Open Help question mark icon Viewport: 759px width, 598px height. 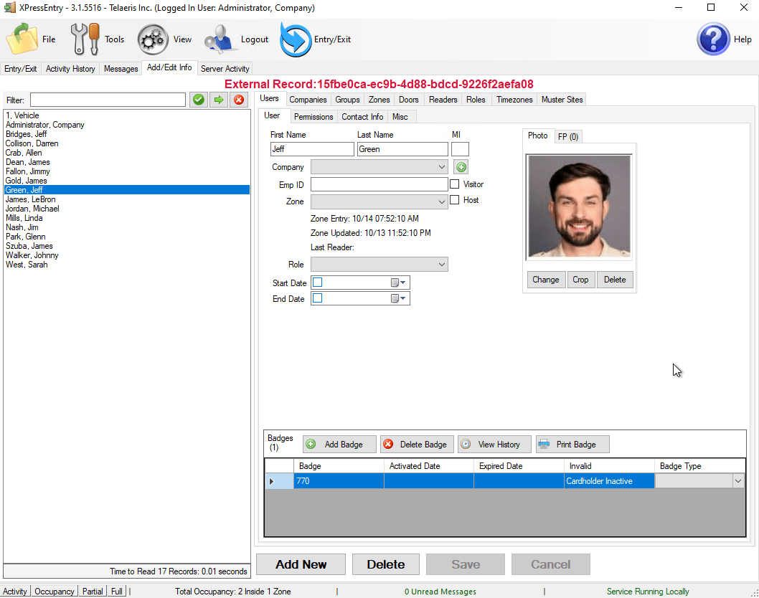tap(713, 39)
